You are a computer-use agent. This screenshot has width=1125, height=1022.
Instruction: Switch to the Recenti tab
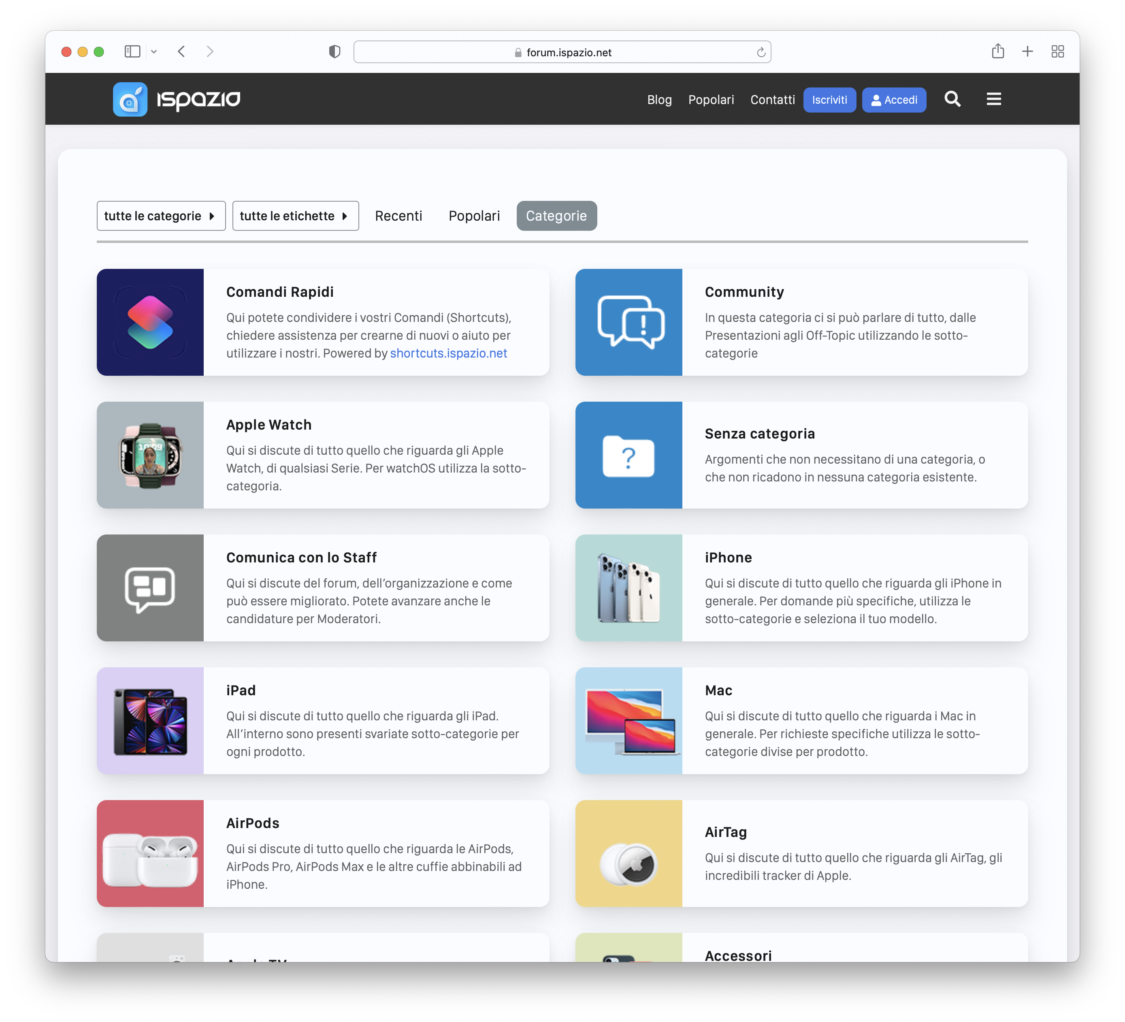398,216
